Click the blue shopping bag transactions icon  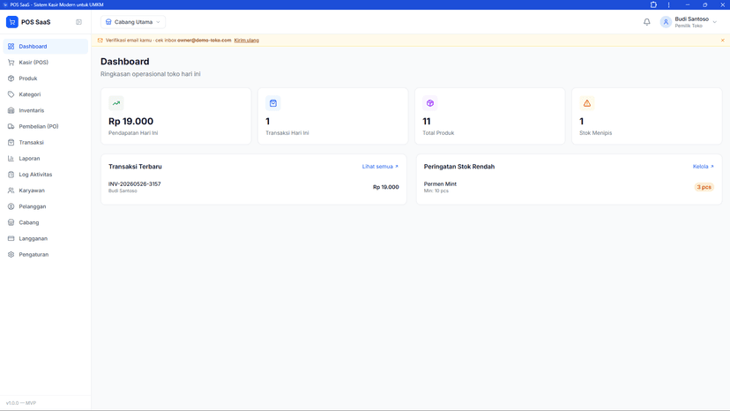click(x=273, y=103)
